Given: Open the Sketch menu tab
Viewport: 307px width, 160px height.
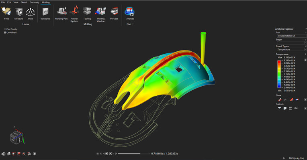Looking at the screenshot, I should coord(24,2).
